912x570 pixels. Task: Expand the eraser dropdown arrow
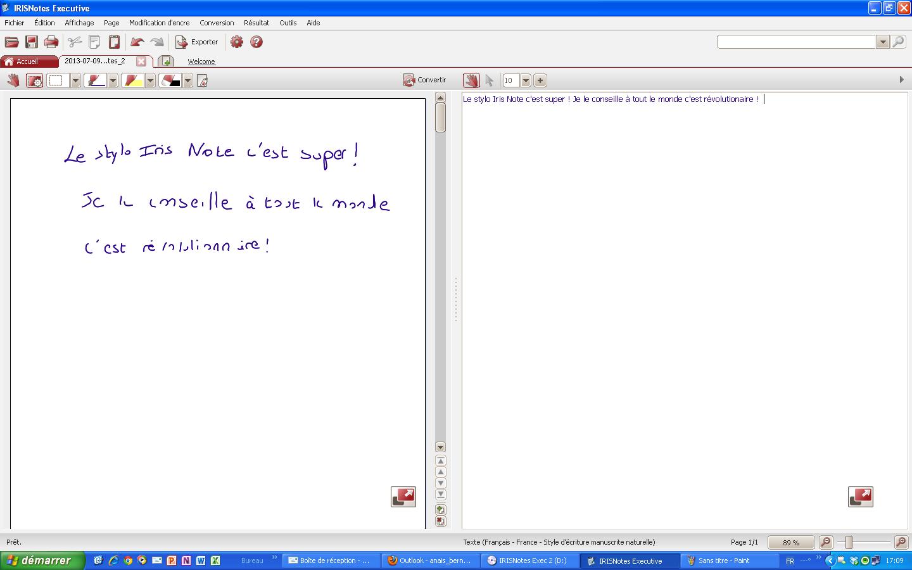tap(187, 80)
